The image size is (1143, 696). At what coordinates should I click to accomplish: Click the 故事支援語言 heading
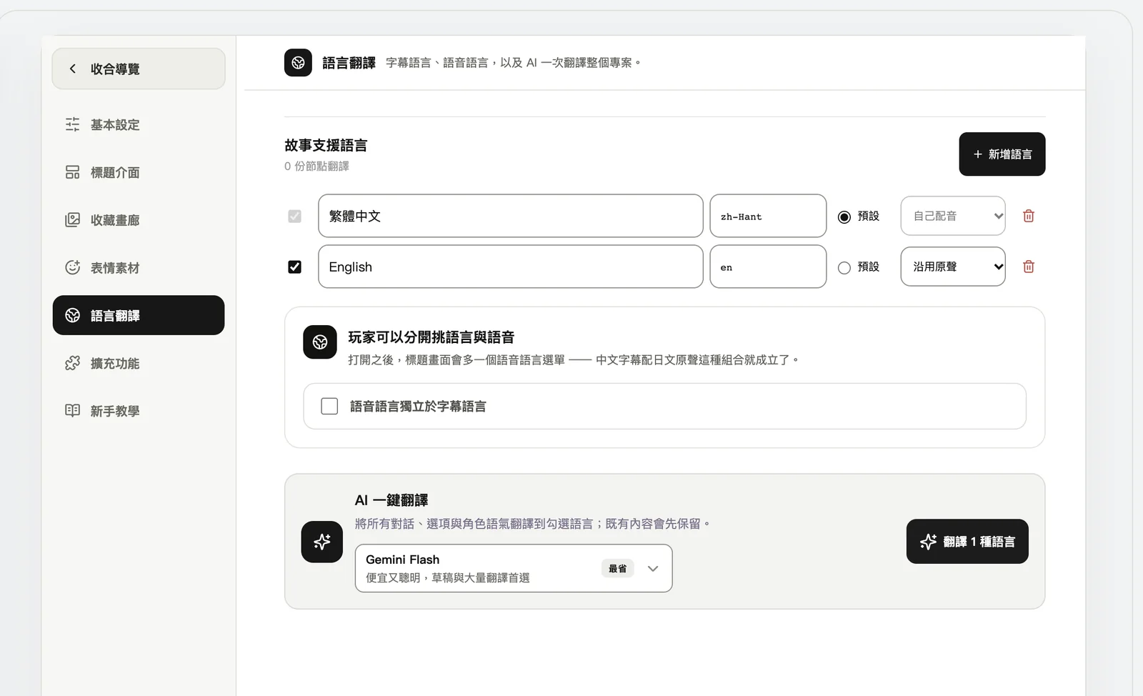326,145
